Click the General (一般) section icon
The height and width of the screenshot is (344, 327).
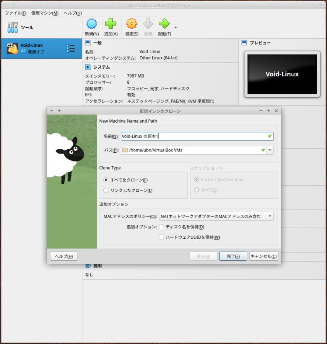[88, 42]
